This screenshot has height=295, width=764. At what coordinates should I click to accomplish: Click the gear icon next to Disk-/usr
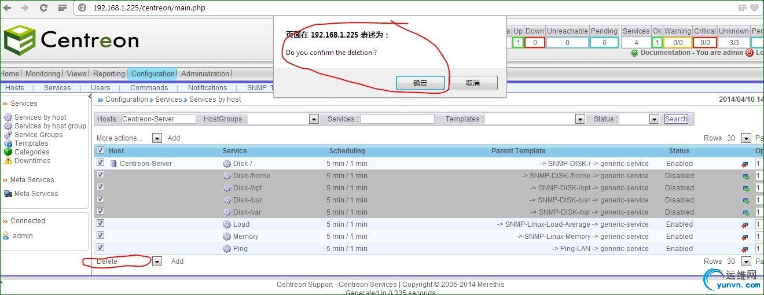[x=227, y=200]
